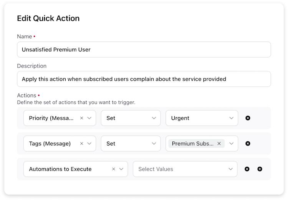
Task: Open the Set operator dropdown for Tags
Action: click(154, 144)
